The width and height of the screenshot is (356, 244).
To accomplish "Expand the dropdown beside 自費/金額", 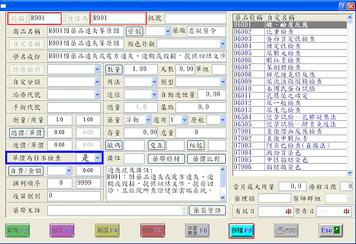I will click(x=69, y=171).
